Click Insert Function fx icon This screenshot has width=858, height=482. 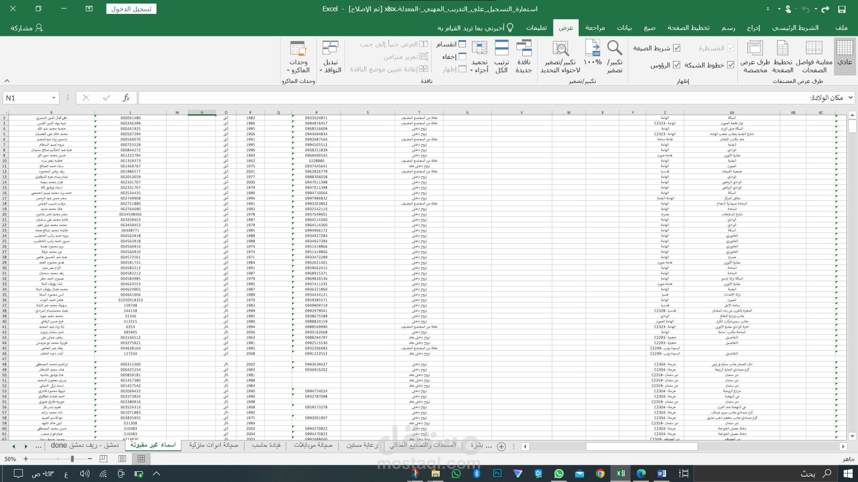(x=126, y=97)
